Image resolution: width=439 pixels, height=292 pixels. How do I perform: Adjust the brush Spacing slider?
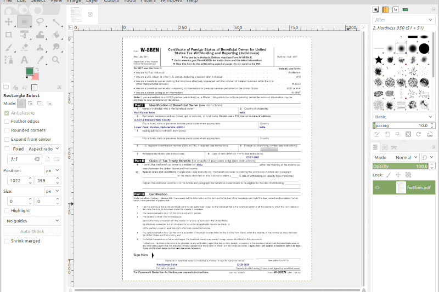click(x=401, y=125)
